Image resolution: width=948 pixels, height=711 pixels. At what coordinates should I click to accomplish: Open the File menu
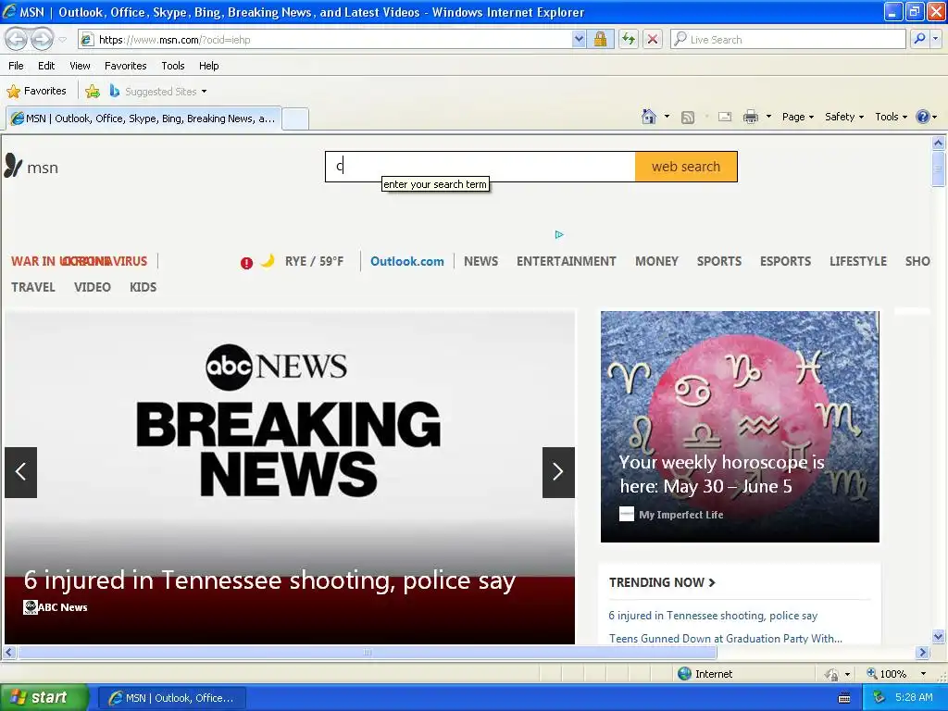(17, 66)
